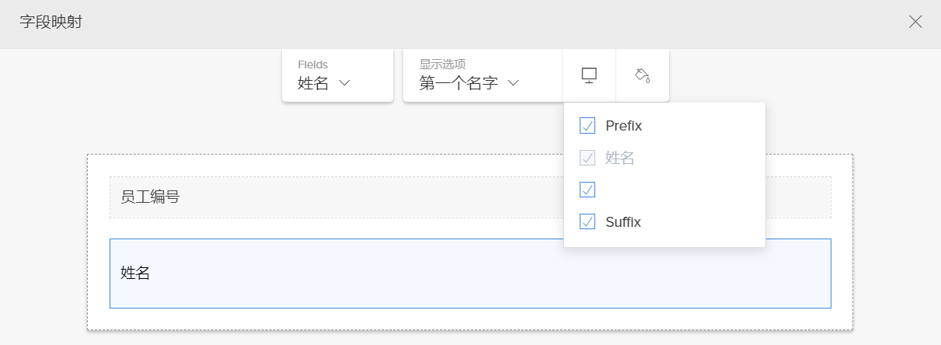Click the small Fields label text
The image size is (941, 345).
312,64
